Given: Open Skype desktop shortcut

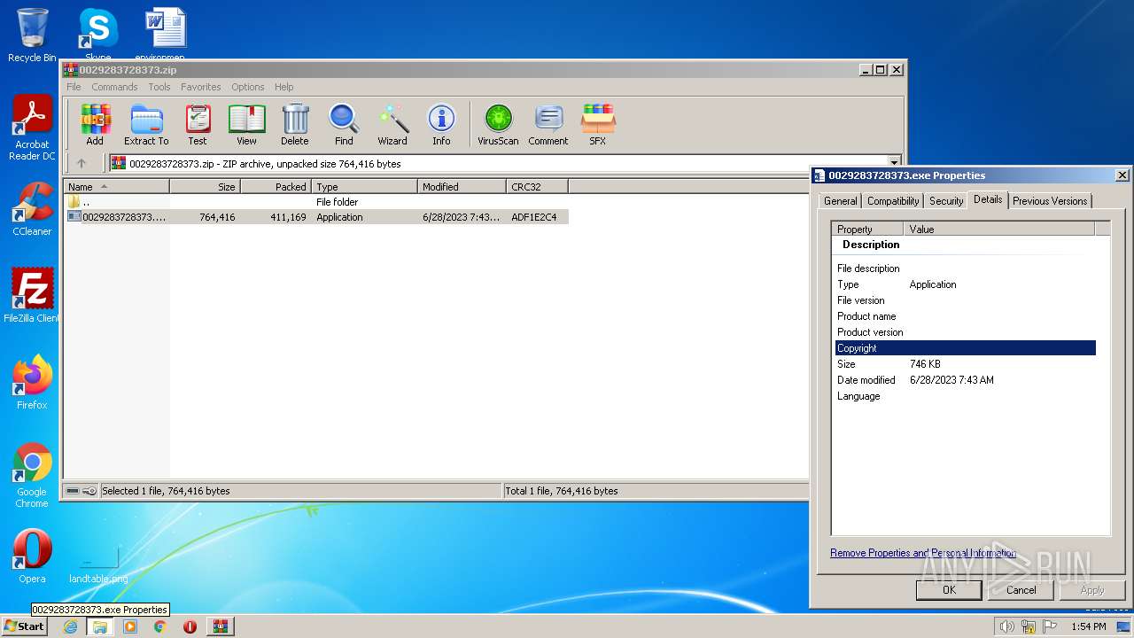Looking at the screenshot, I should tap(97, 32).
